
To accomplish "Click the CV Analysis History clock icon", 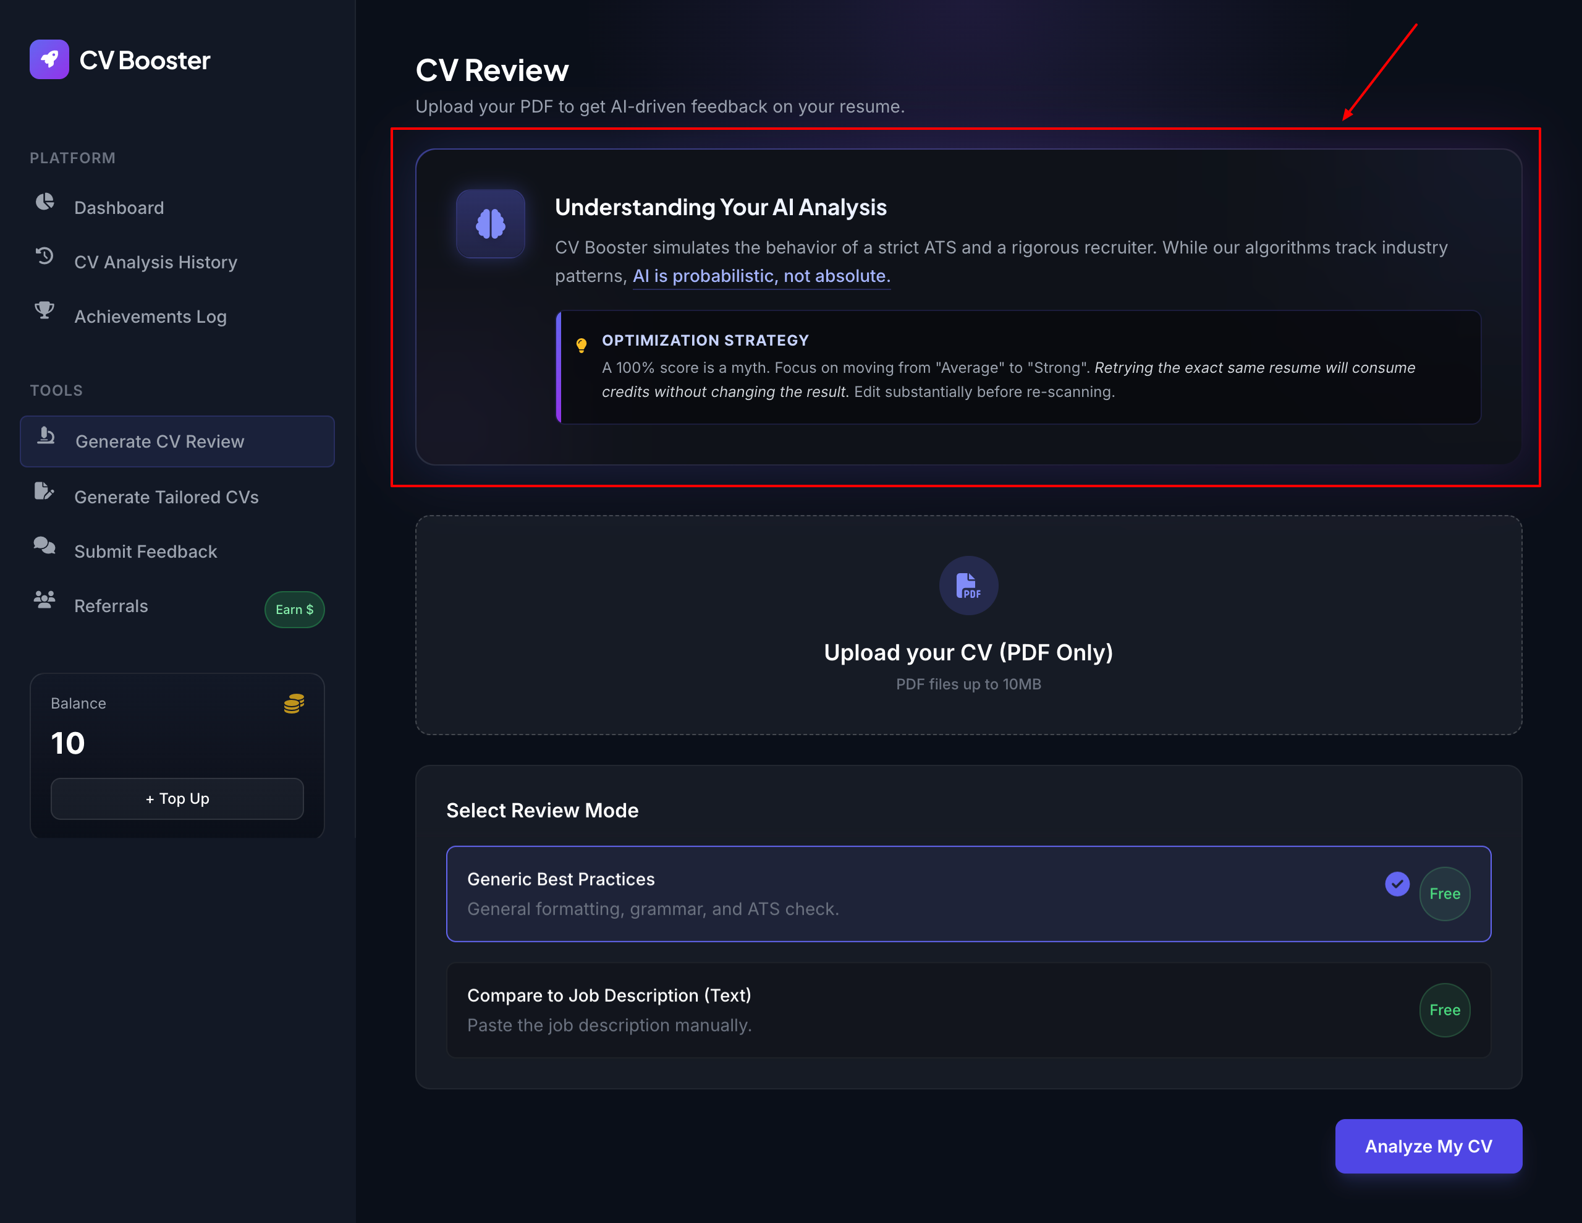I will [x=45, y=256].
